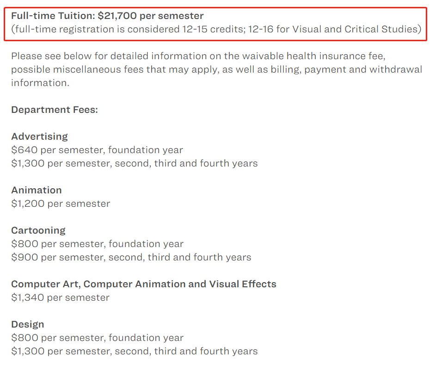The height and width of the screenshot is (365, 430).
Task: Click the $21,700 tuition amount
Action: [x=117, y=16]
